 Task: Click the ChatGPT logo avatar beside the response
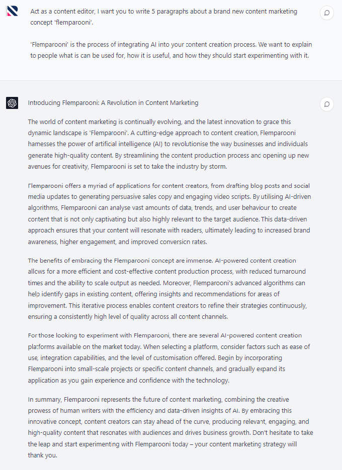(x=12, y=103)
